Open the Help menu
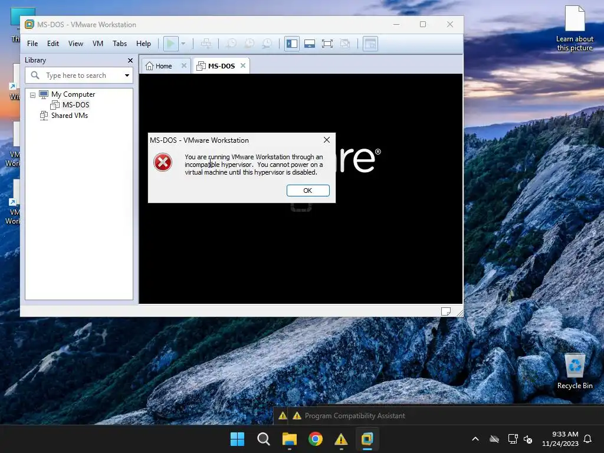 pos(143,44)
